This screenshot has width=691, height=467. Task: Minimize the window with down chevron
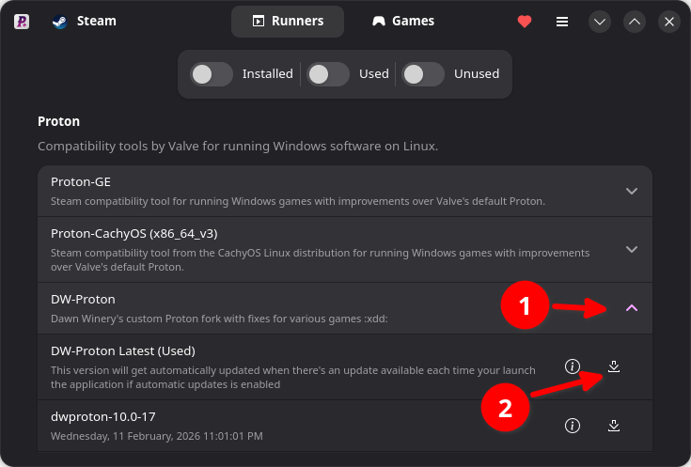click(601, 21)
